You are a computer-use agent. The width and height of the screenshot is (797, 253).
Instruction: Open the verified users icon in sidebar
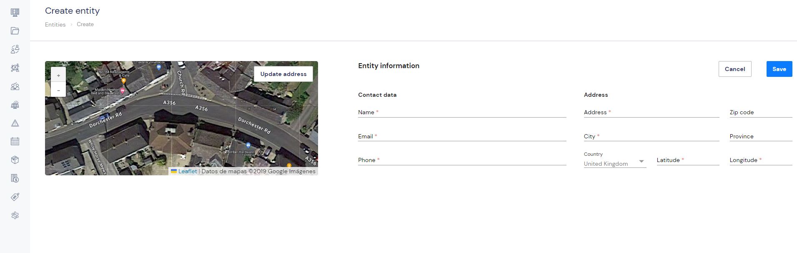15,86
